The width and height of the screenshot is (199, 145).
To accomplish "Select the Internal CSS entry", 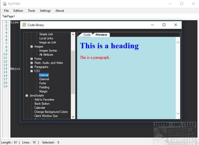I will pyautogui.click(x=44, y=75).
